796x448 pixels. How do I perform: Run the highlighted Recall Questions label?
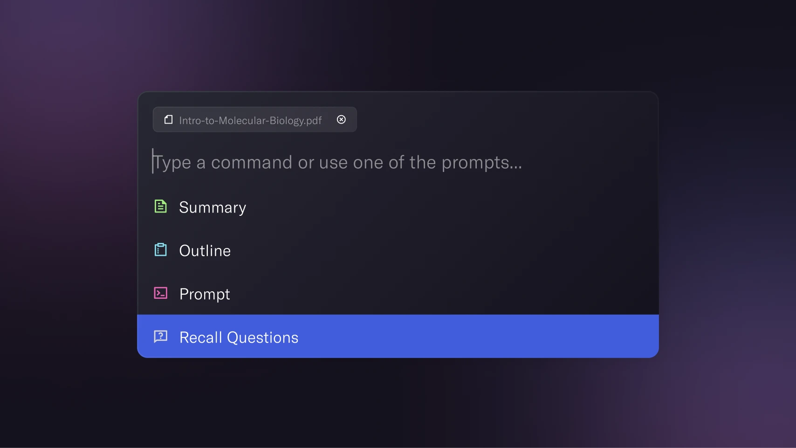click(x=239, y=338)
